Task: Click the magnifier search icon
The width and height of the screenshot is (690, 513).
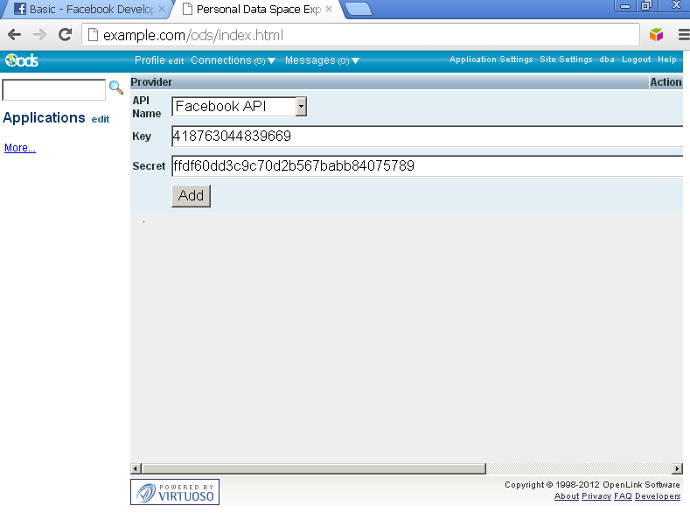Action: point(116,88)
